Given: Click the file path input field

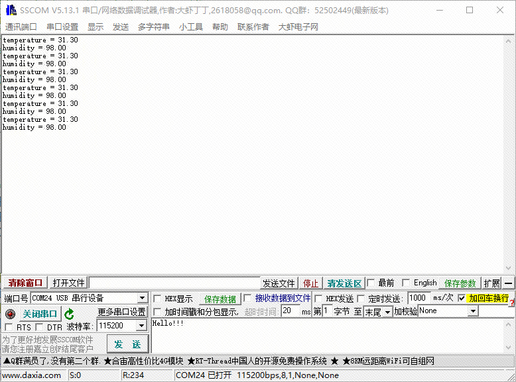Looking at the screenshot, I should [x=174, y=283].
